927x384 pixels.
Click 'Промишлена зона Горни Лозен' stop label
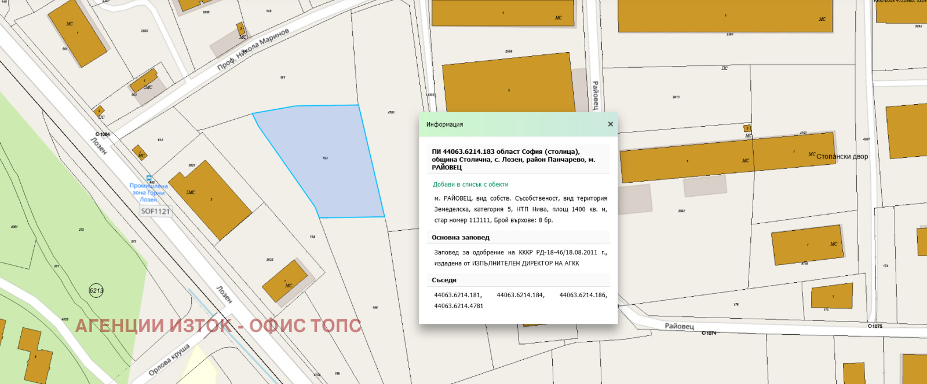pyautogui.click(x=149, y=193)
